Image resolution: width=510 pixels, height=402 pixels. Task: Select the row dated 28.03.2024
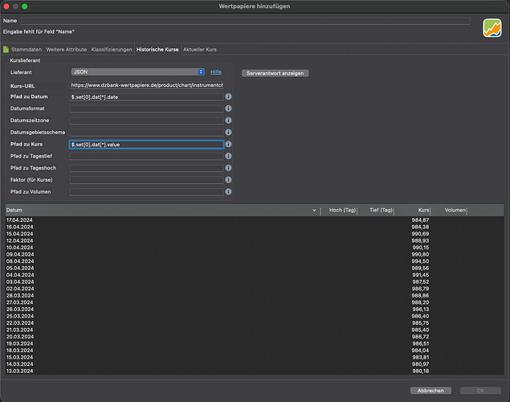255,296
